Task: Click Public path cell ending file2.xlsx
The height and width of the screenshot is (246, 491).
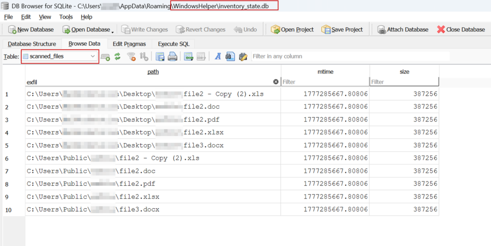Action: tap(153, 197)
